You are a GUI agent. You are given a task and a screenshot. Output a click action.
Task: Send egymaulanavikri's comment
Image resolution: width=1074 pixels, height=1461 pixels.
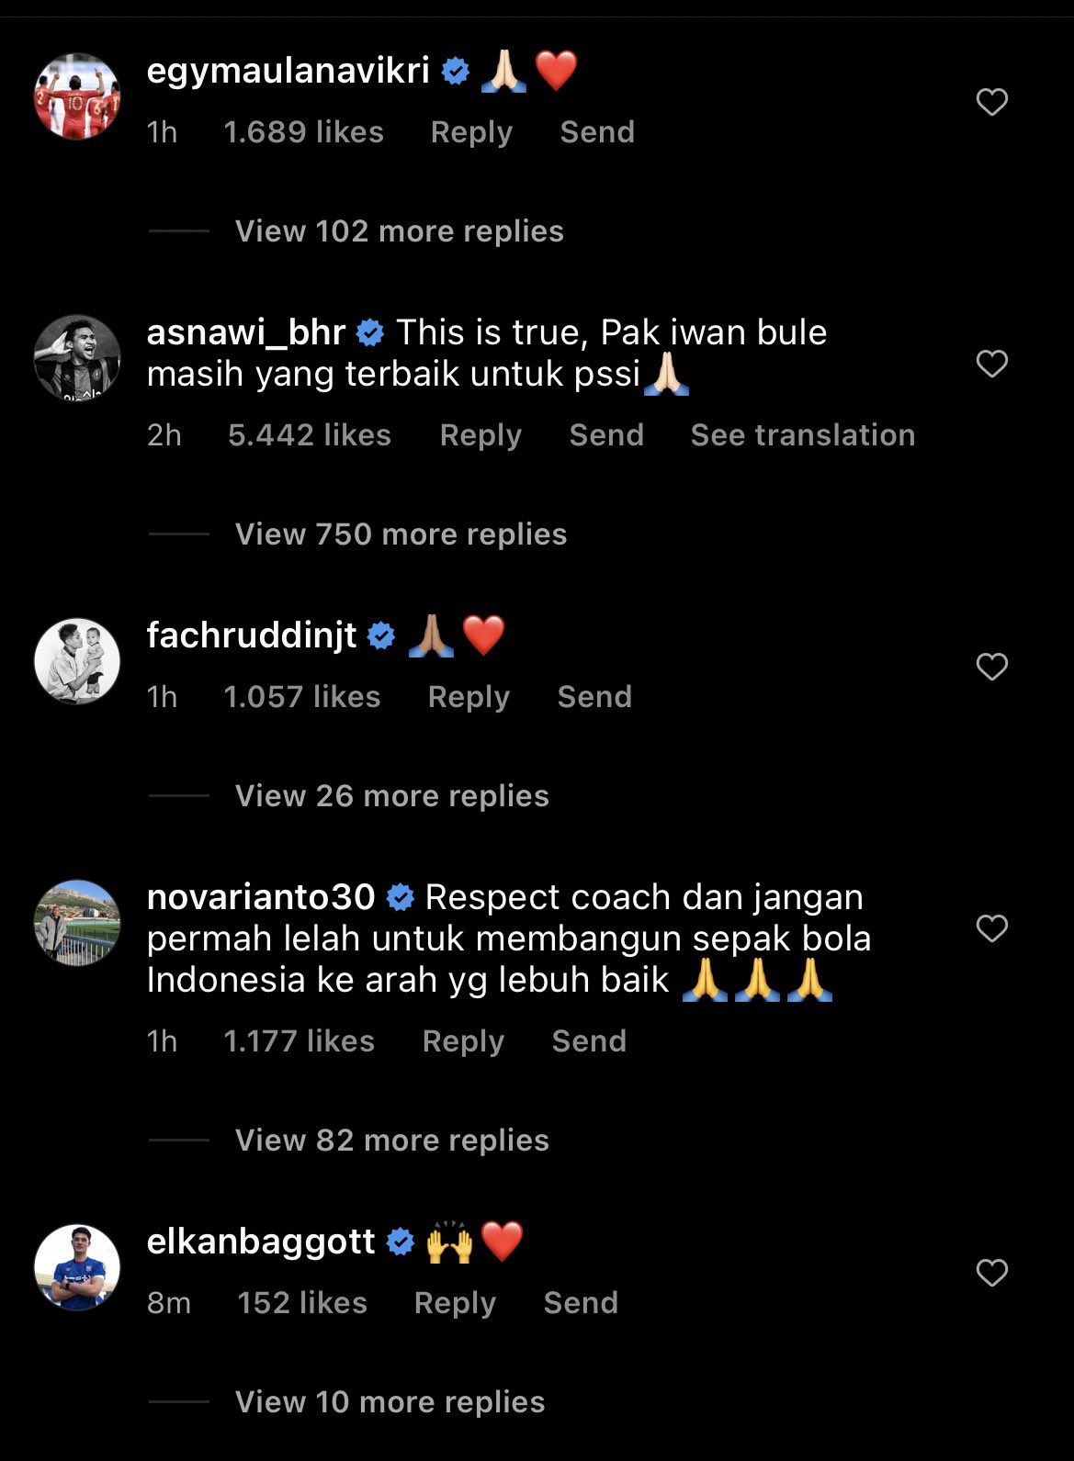[x=597, y=132]
